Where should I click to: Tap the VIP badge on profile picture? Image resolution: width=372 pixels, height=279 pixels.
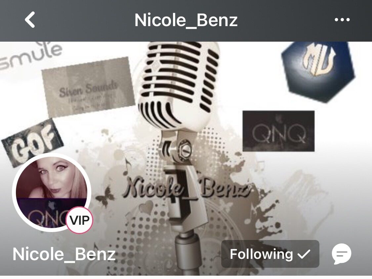click(80, 220)
